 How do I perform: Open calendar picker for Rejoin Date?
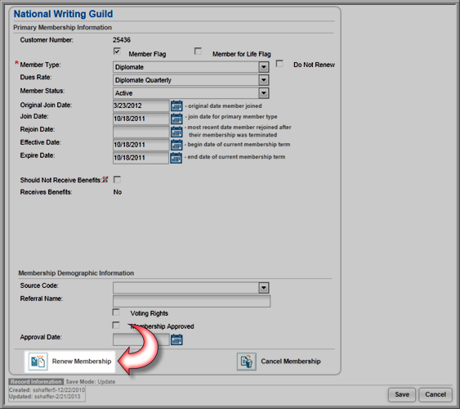[x=176, y=132]
